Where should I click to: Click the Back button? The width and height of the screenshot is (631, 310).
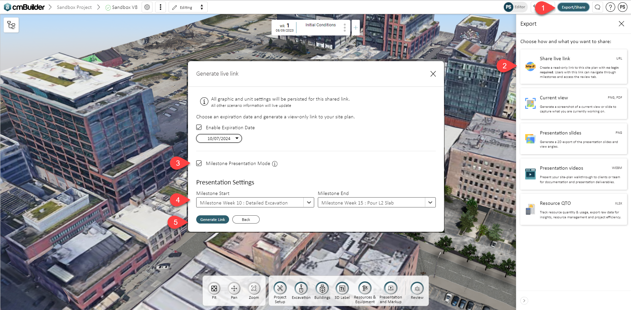(246, 220)
